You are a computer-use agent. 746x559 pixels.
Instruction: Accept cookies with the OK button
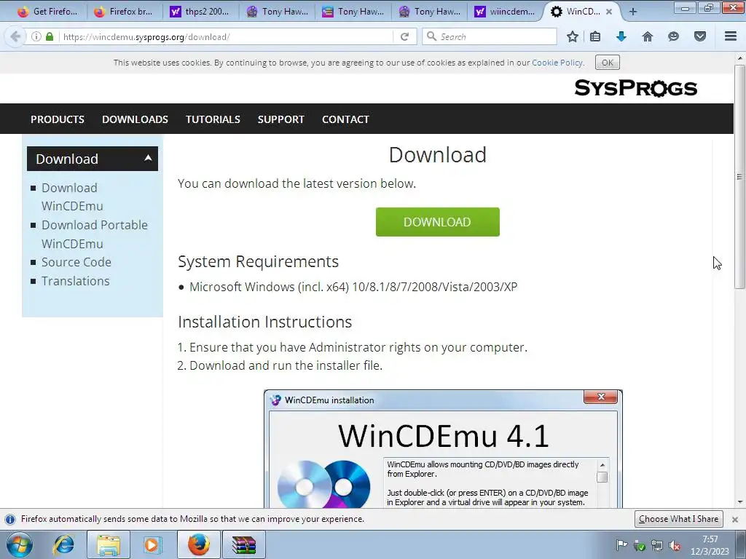[x=608, y=63]
